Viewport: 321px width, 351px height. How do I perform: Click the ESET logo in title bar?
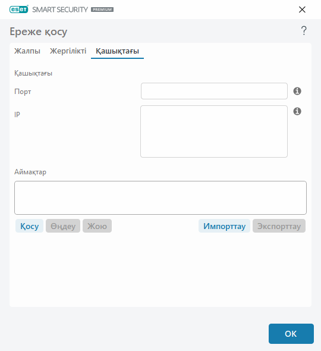(19, 10)
